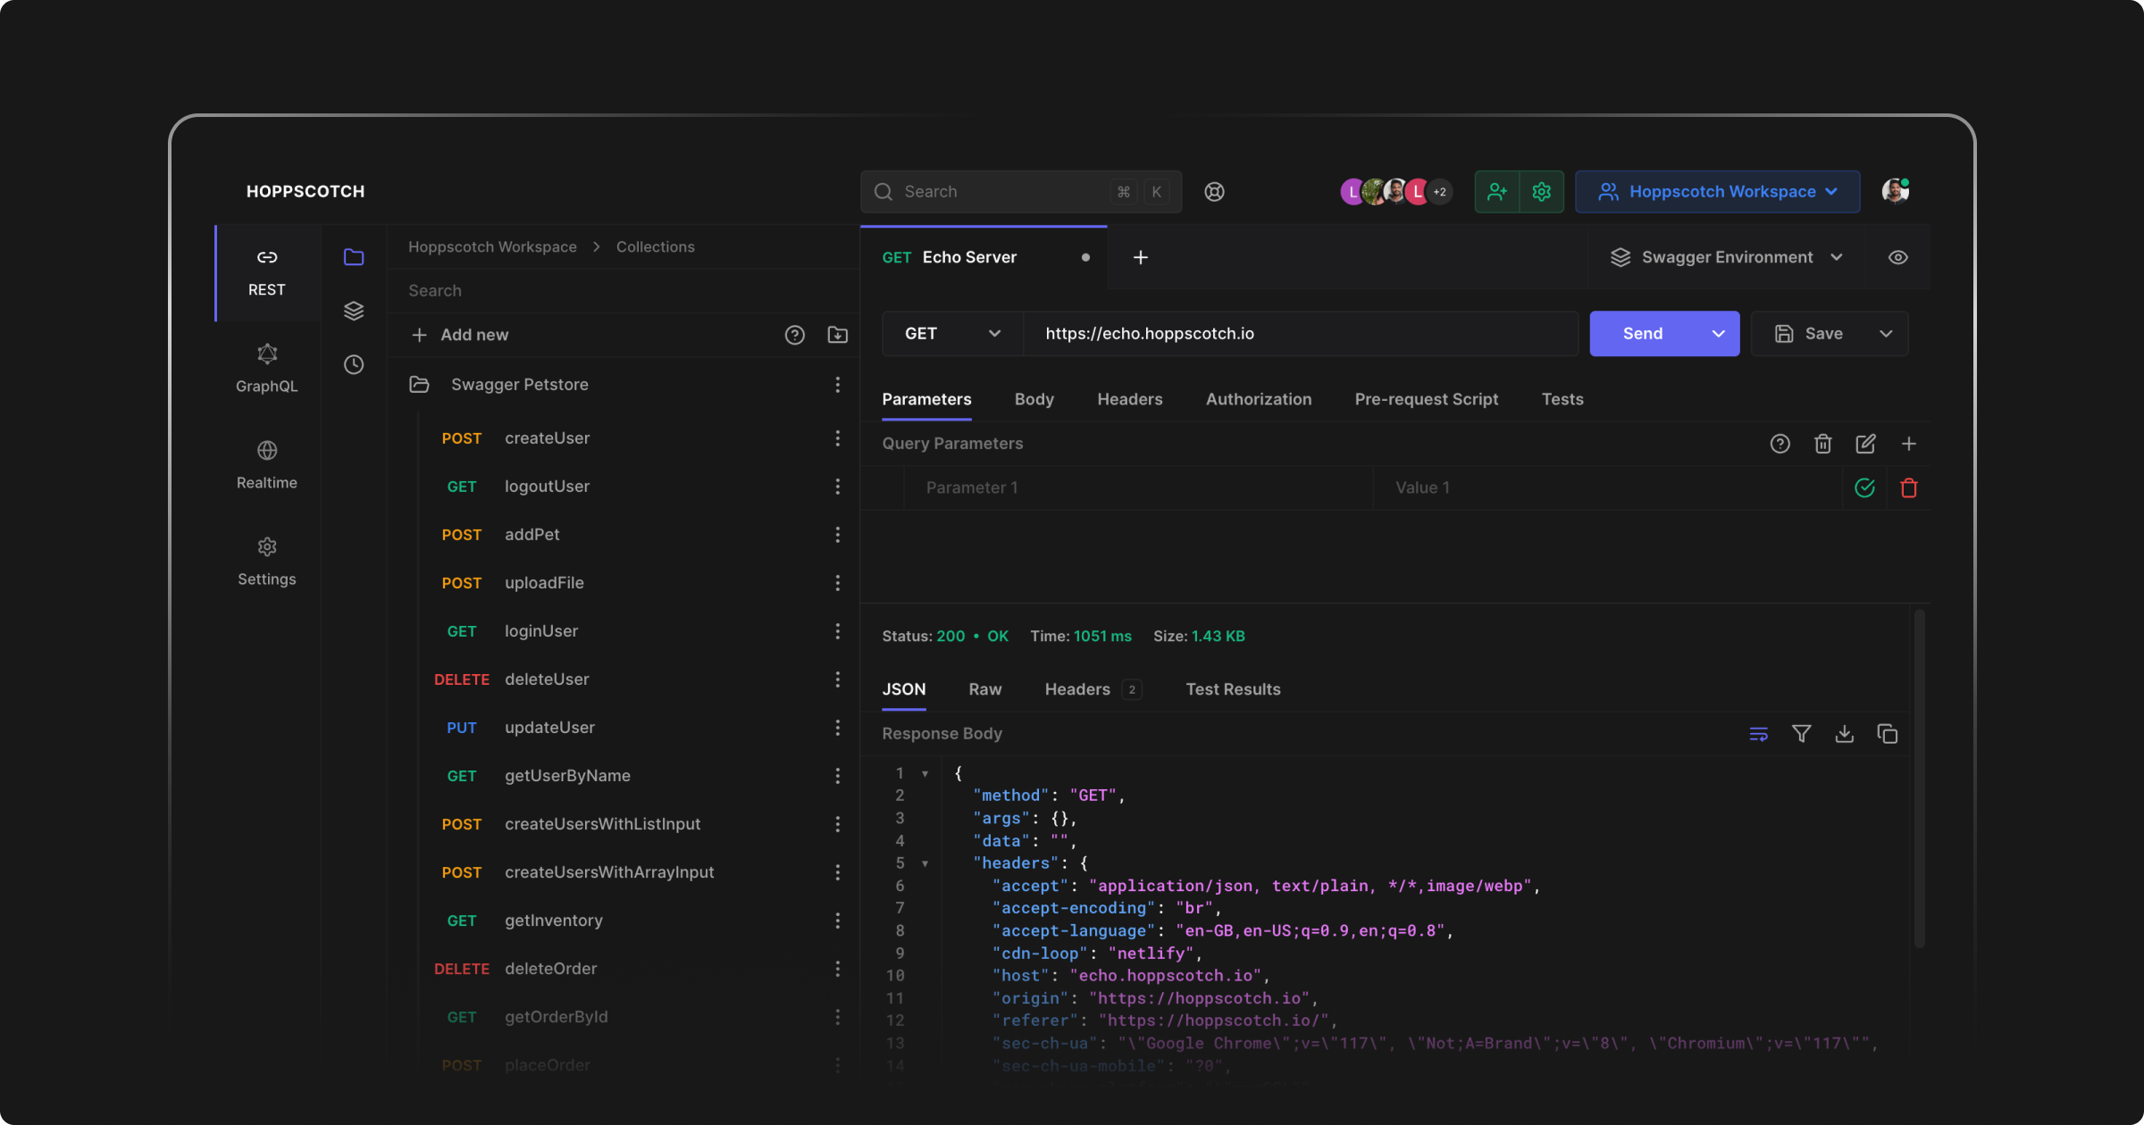The height and width of the screenshot is (1125, 2144).
Task: Toggle the active parameter checkbox green icon
Action: pos(1864,487)
